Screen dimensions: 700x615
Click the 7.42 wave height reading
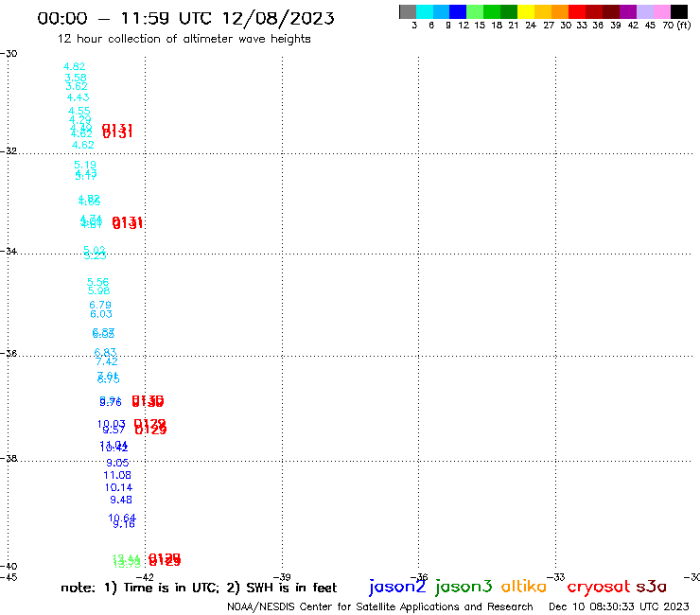(107, 361)
